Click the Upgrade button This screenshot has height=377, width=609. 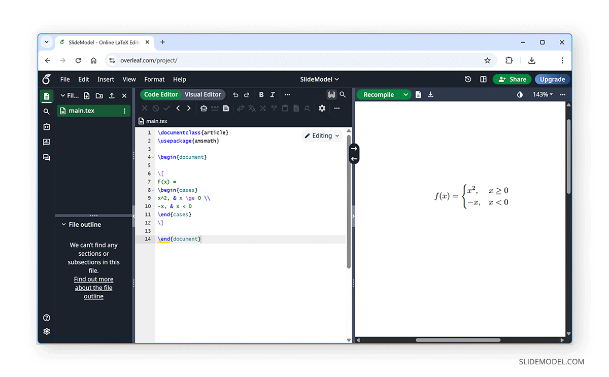click(x=552, y=79)
